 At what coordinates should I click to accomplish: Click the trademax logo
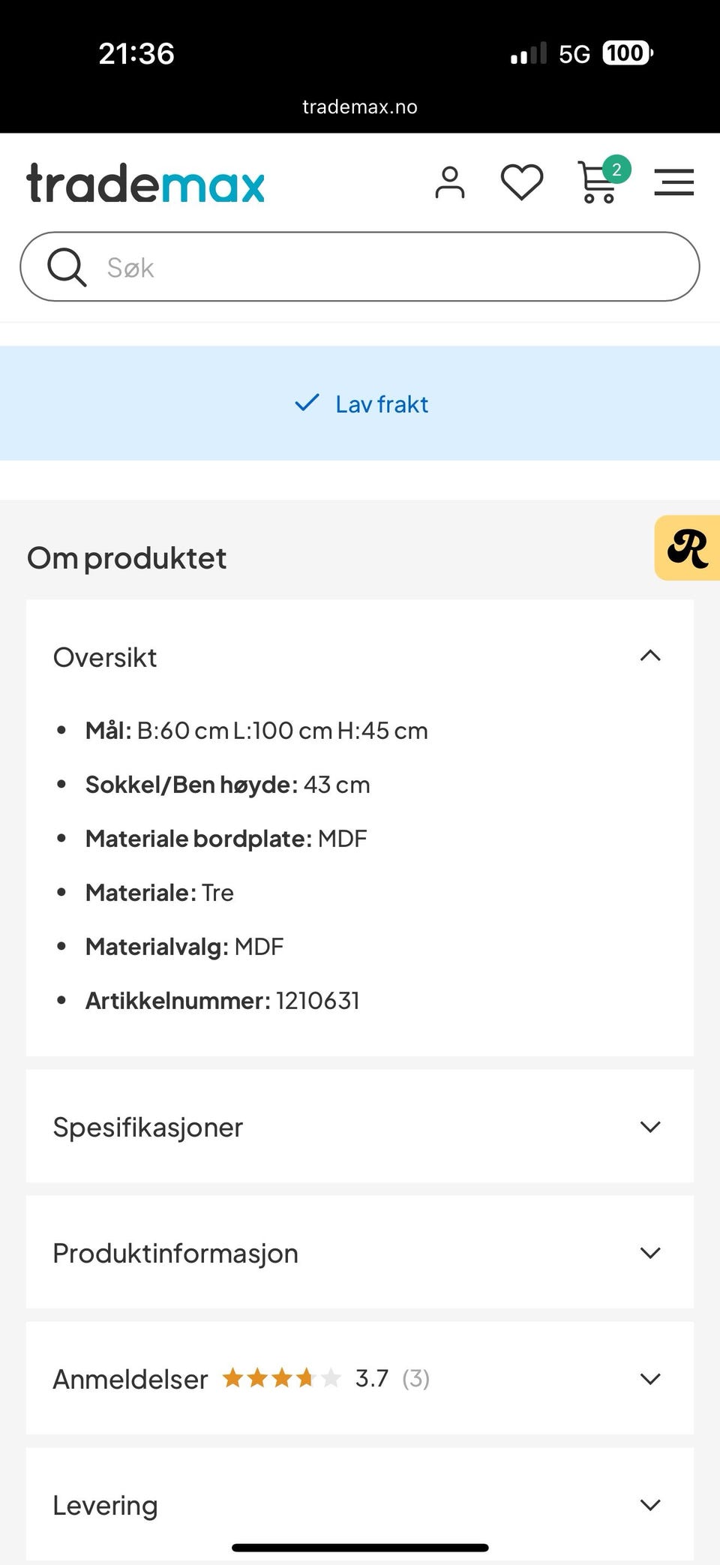click(x=145, y=183)
